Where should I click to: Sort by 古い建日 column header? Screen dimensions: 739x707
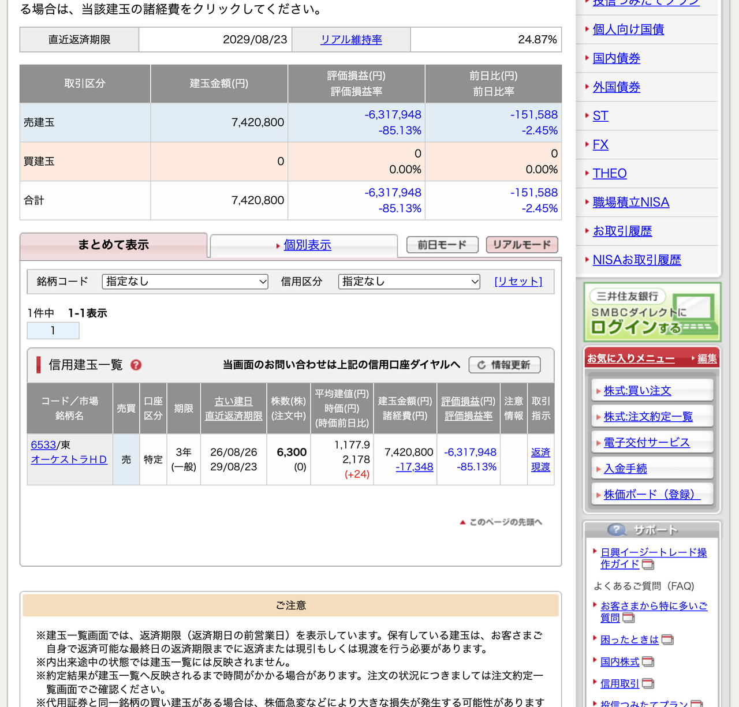click(x=234, y=401)
